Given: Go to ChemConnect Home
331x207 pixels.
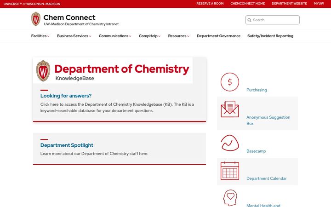Looking at the screenshot, I should point(248,4).
